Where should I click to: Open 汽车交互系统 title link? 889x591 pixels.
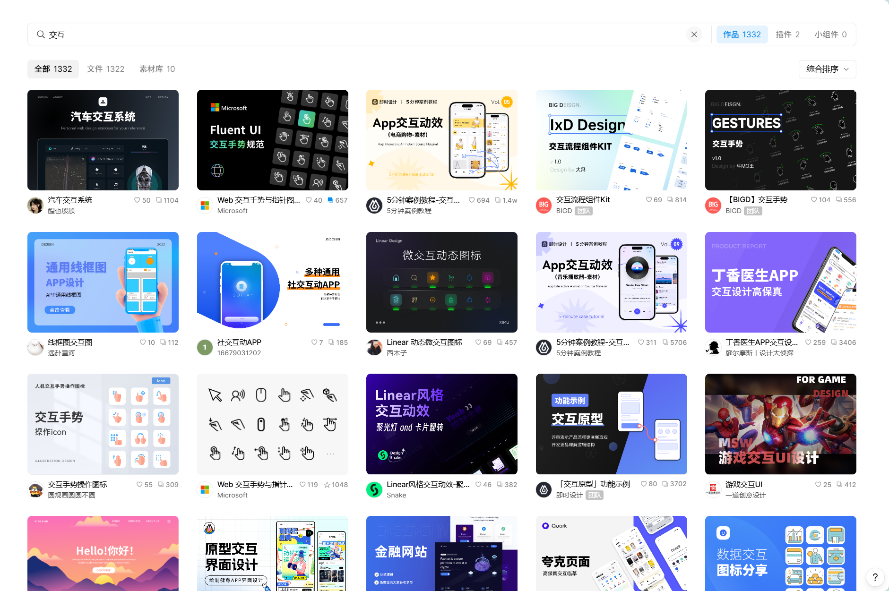70,200
